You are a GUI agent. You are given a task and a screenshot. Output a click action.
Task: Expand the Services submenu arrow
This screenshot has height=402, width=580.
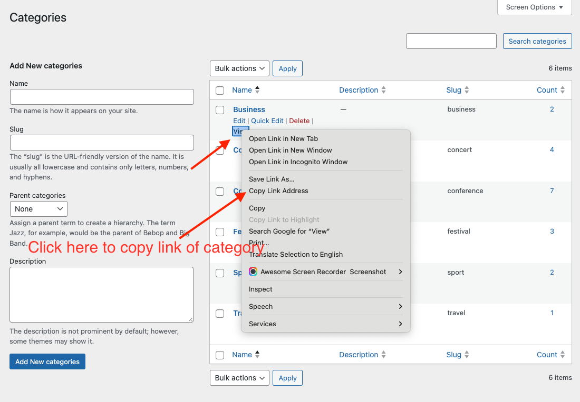click(400, 324)
